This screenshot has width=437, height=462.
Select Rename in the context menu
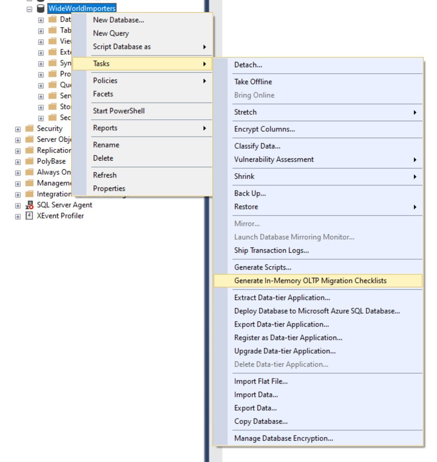(x=142, y=145)
